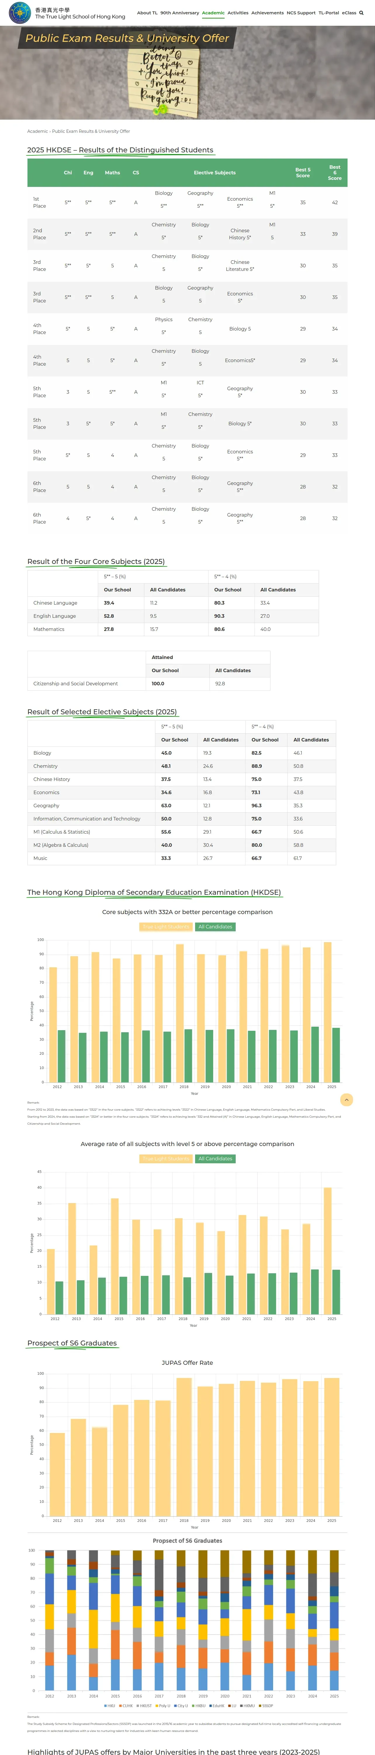This screenshot has height=1755, width=375.
Task: Expand the Activities menu
Action: coord(237,13)
